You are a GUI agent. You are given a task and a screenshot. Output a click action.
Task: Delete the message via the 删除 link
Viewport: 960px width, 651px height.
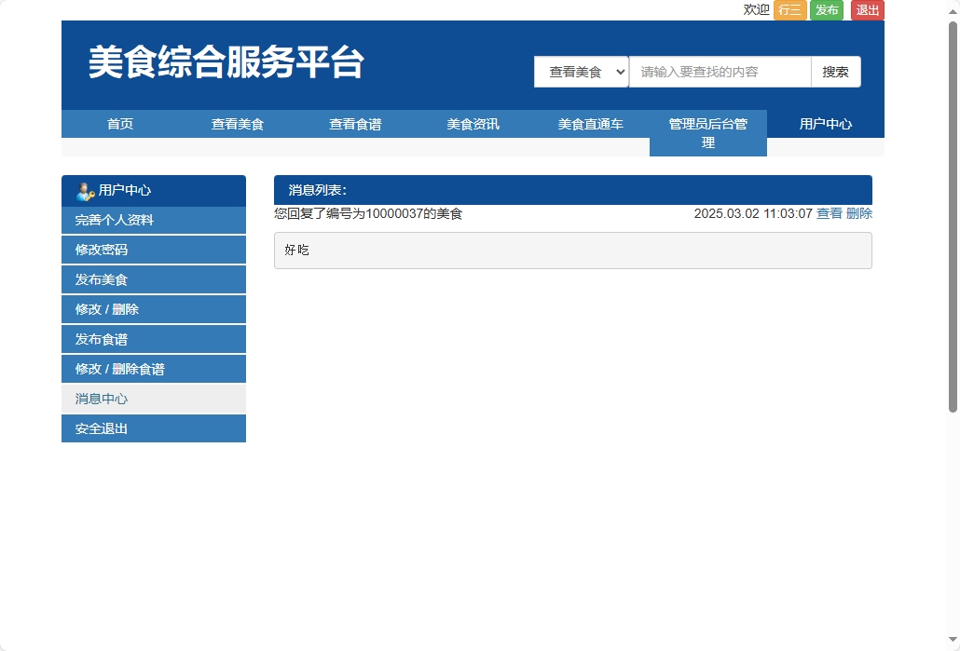coord(858,213)
